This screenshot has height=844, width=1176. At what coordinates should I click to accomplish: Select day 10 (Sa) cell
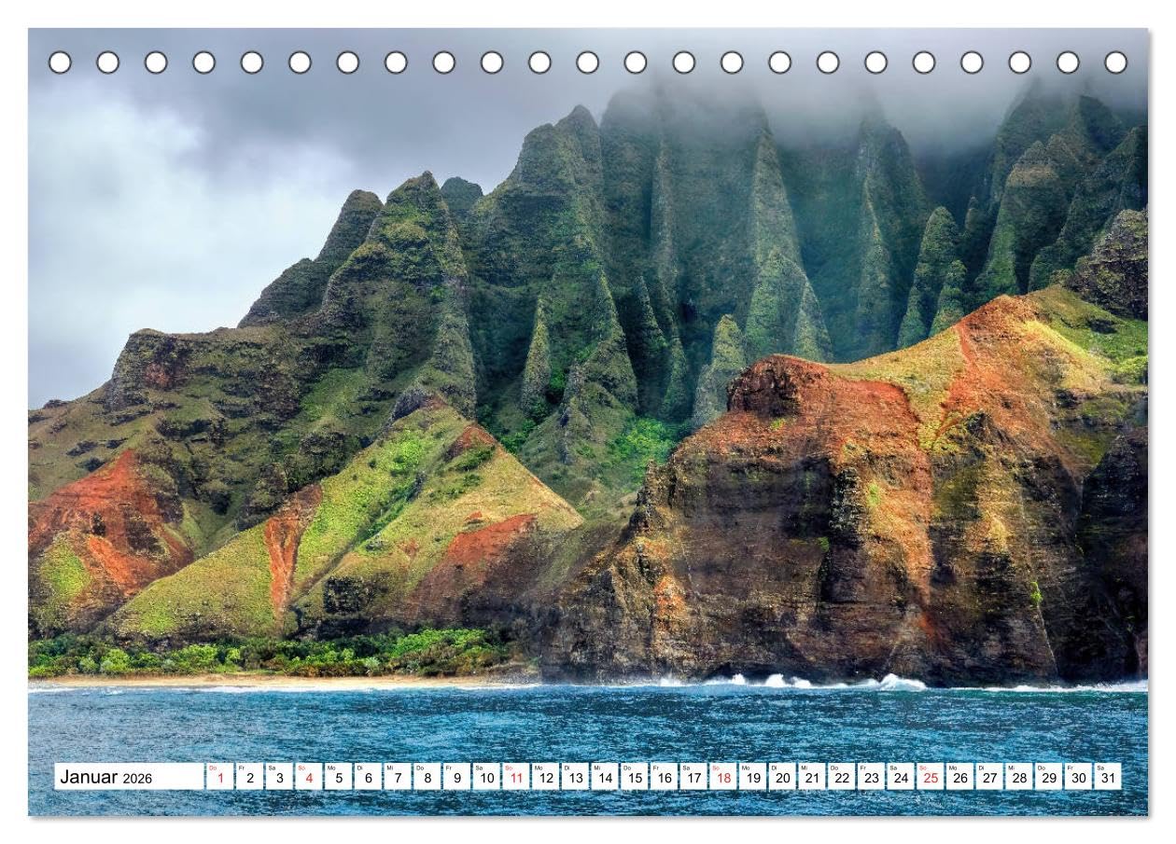[x=486, y=777]
